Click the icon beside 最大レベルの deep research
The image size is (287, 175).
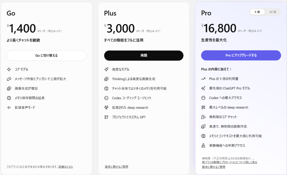203,107
